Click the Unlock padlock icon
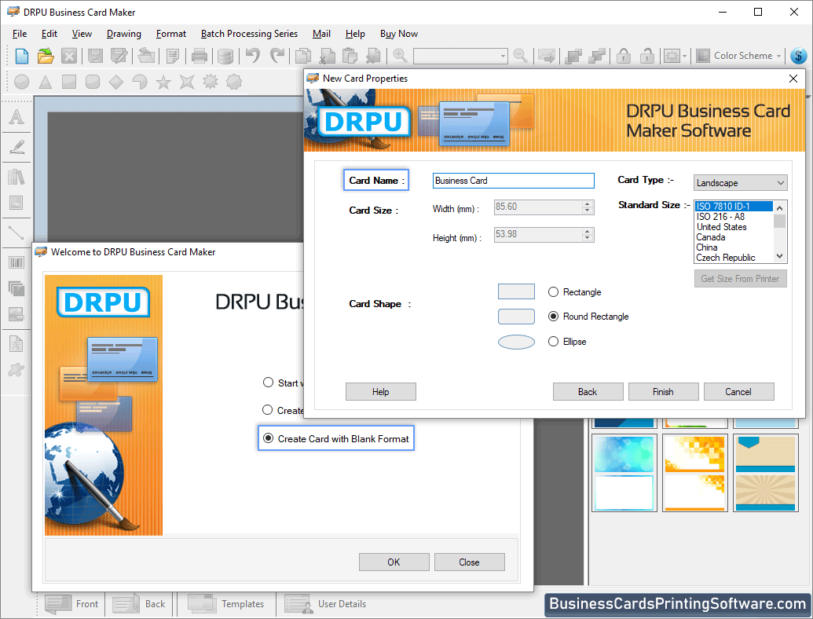The image size is (813, 619). (x=646, y=56)
